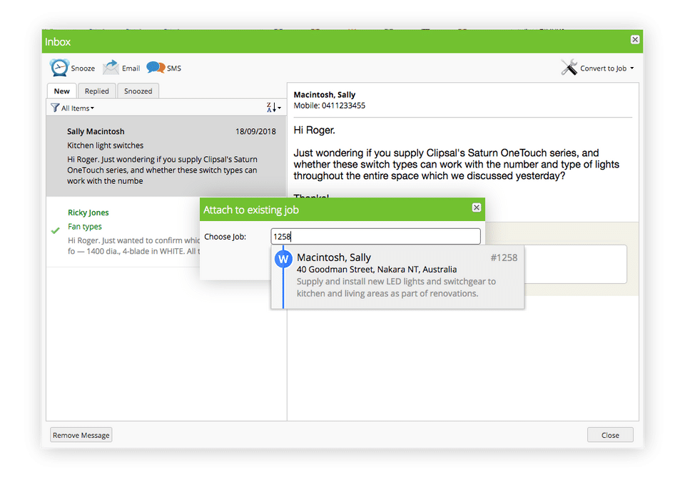Click the Mobile: 0411233455 number
Viewport: 685px width, 477px height.
coord(330,106)
